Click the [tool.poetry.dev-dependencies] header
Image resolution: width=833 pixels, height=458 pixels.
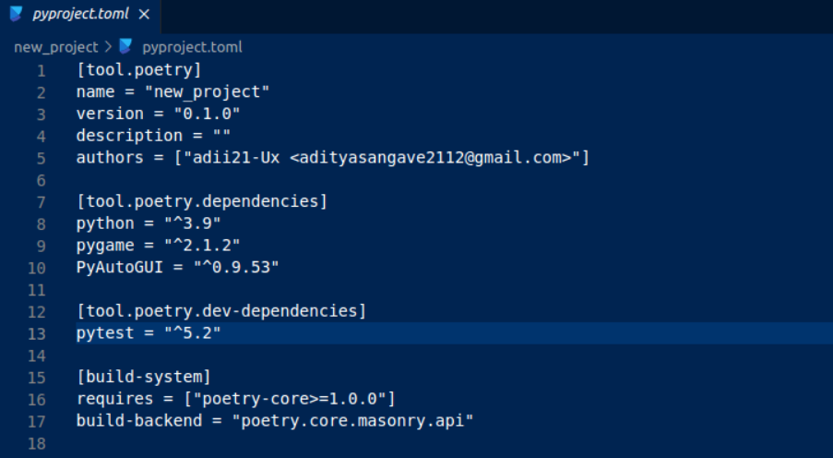pyautogui.click(x=221, y=310)
